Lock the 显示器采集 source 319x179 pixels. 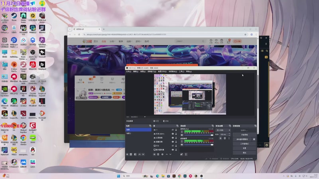click(176, 150)
